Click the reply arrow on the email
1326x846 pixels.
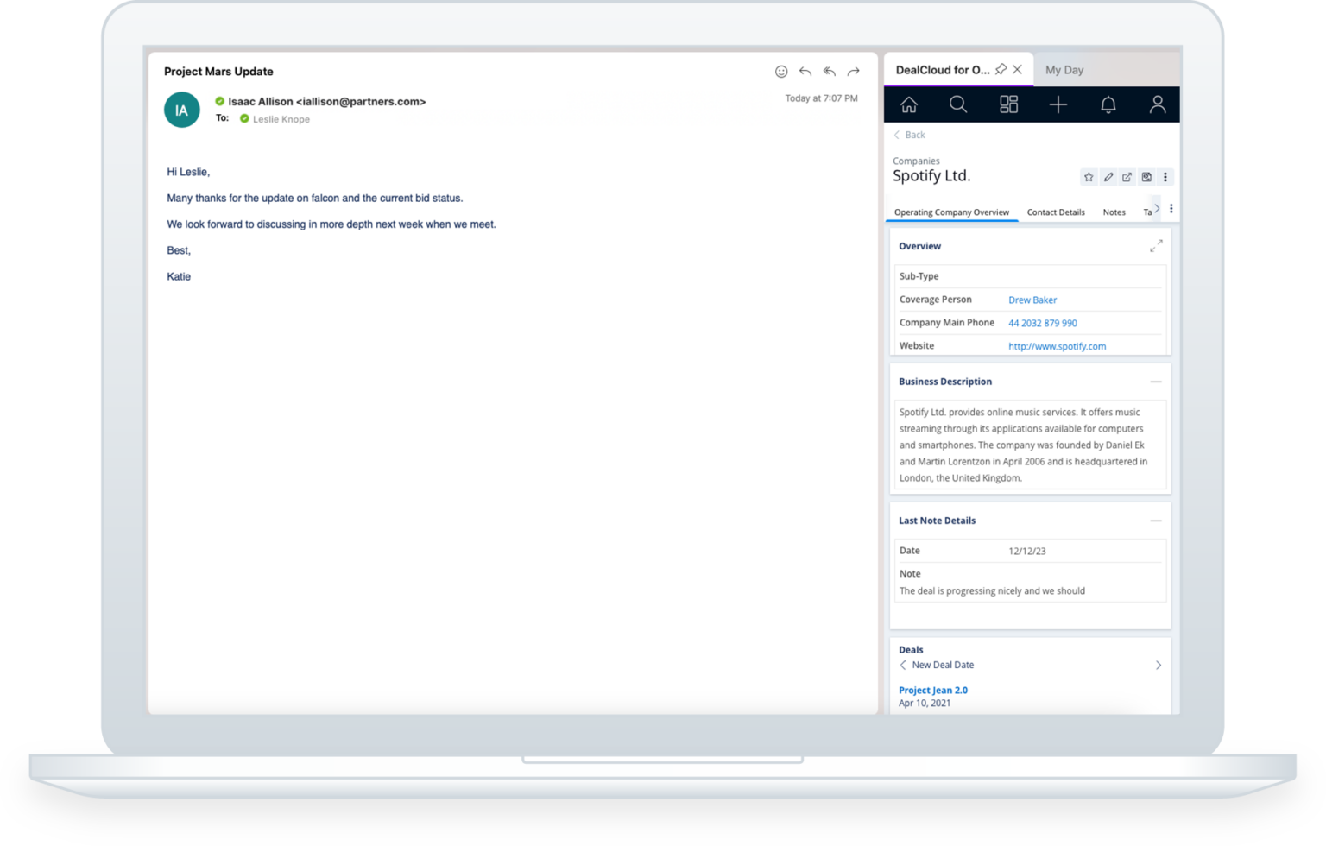805,72
